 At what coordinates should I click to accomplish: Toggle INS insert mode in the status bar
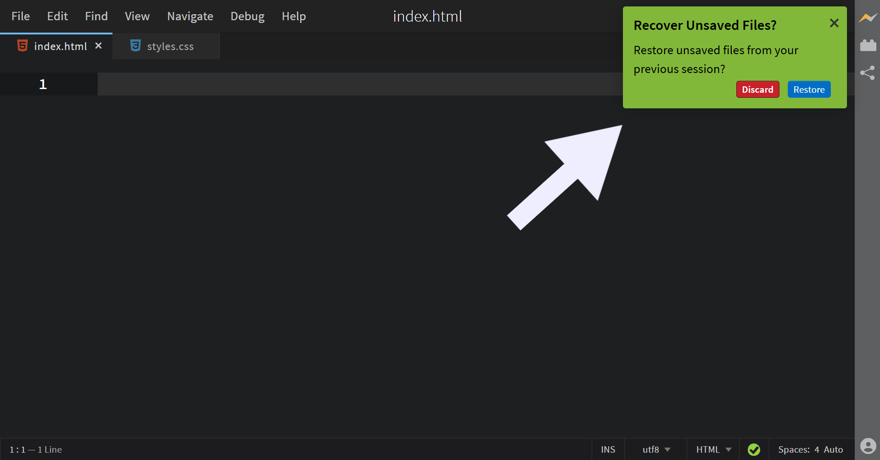point(607,449)
